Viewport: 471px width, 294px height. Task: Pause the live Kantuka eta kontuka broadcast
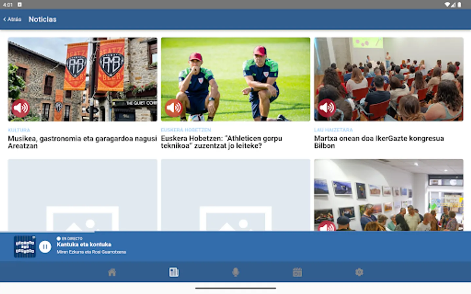click(45, 247)
